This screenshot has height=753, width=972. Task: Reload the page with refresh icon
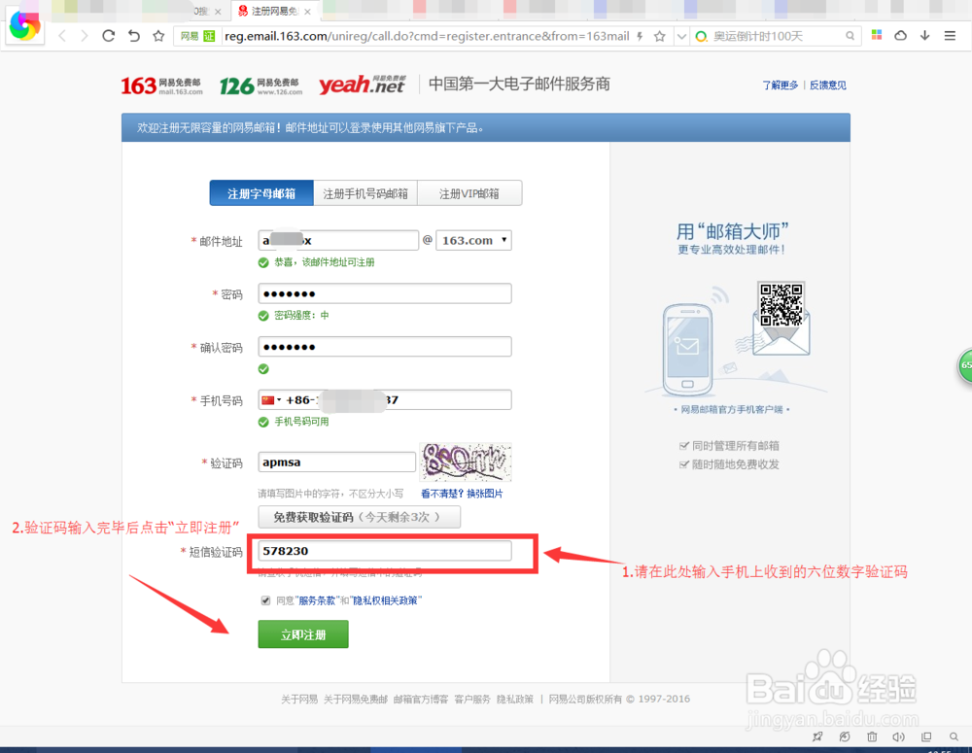tap(109, 36)
